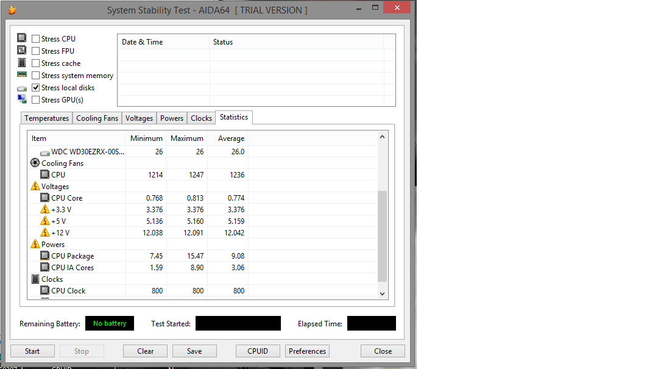
Task: Click the statistics list scroll-down arrow
Action: click(382, 294)
